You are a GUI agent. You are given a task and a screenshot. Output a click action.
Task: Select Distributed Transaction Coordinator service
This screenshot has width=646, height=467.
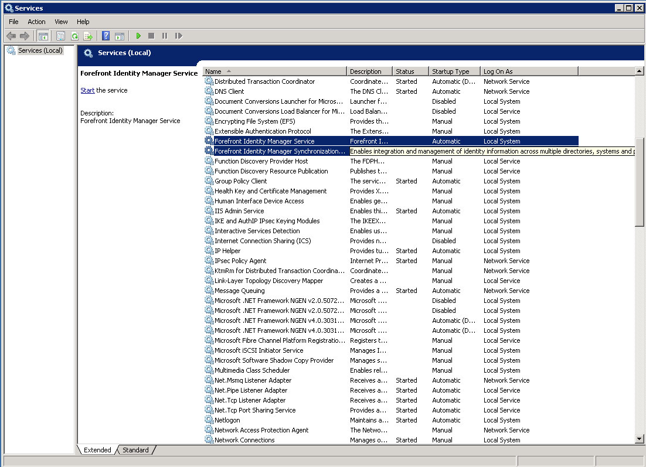tap(392, 81)
